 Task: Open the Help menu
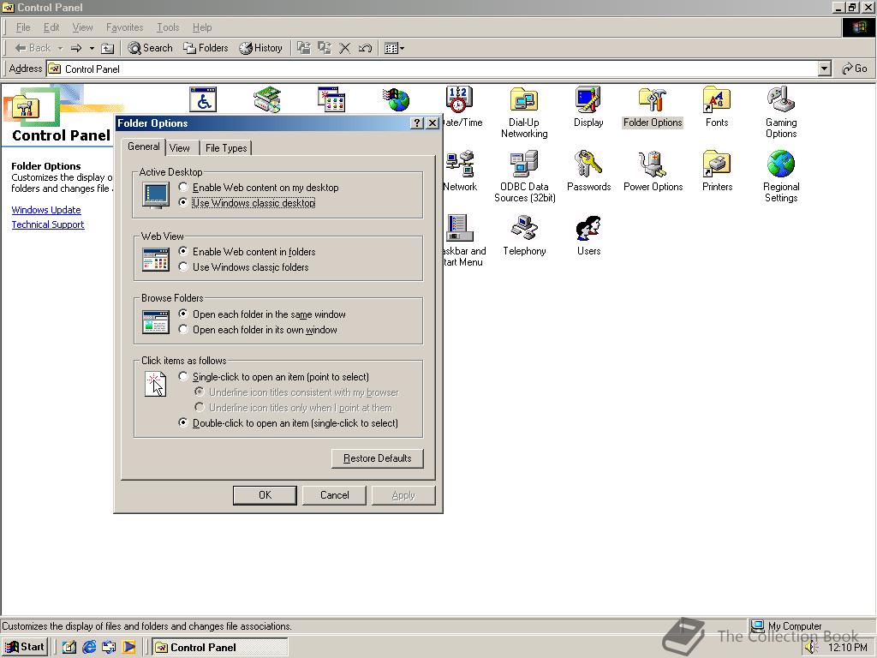point(202,27)
